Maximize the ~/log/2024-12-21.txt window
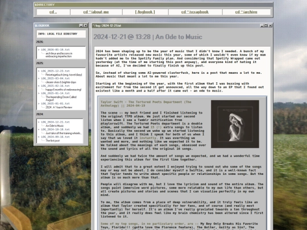The height and width of the screenshot is (230, 307). click(x=266, y=26)
